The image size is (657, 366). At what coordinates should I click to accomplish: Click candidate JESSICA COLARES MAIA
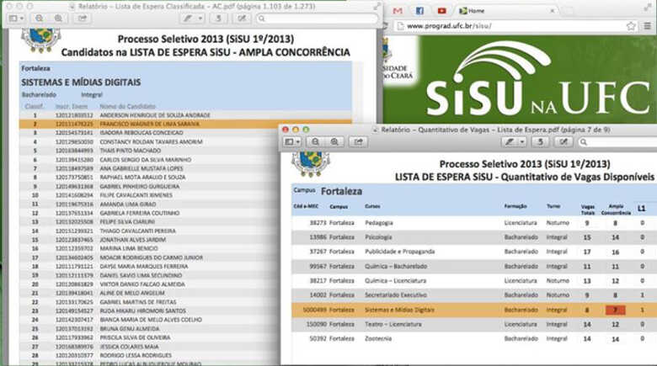129,347
